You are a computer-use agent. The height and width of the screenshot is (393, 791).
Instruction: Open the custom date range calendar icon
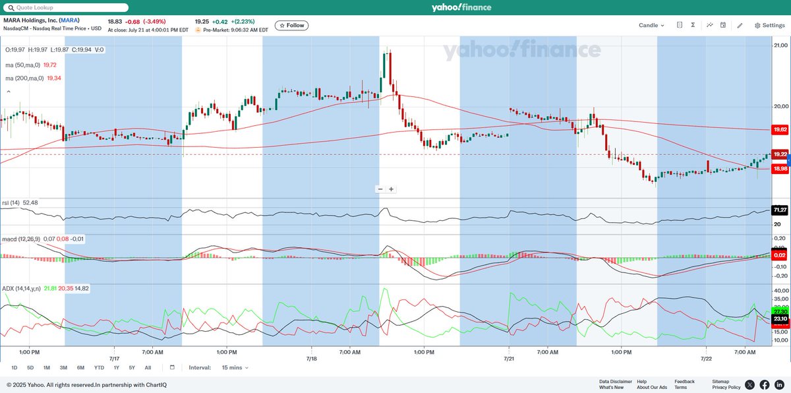click(x=172, y=367)
